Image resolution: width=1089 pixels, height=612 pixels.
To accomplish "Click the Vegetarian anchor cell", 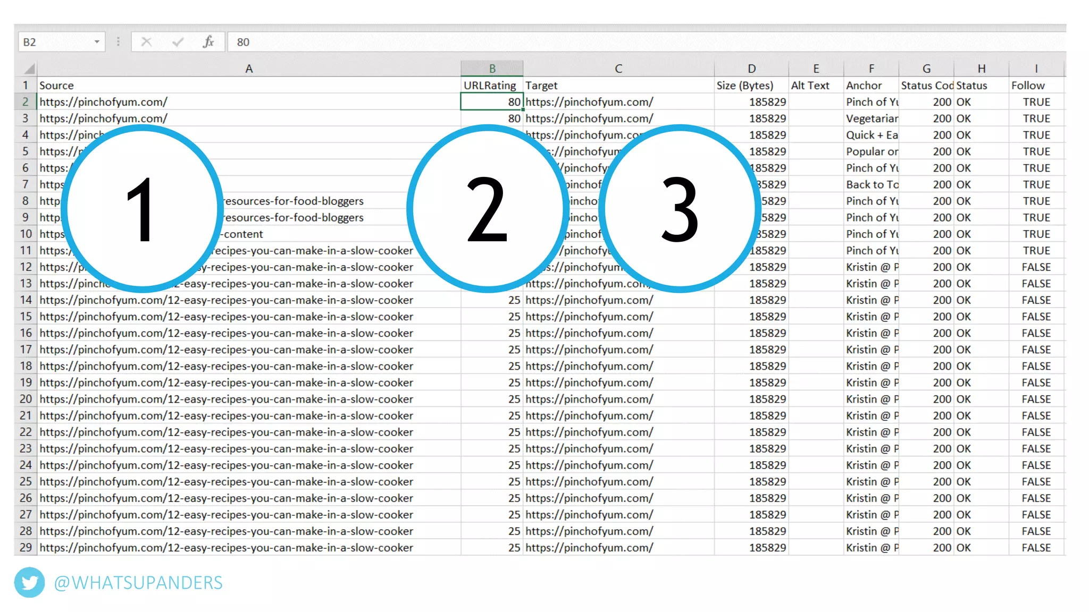I will (871, 118).
